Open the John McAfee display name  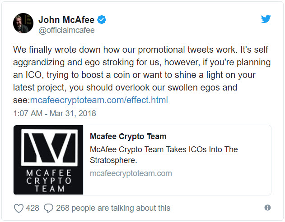click(x=67, y=19)
